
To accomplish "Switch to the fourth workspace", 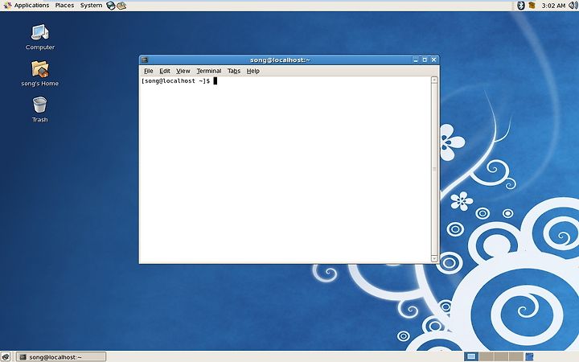I will pyautogui.click(x=515, y=357).
